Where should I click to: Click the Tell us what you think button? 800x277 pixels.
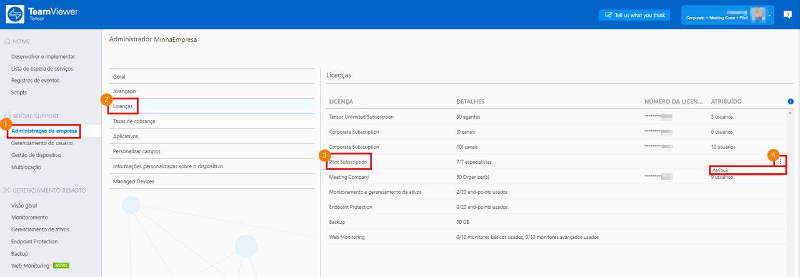coord(634,15)
